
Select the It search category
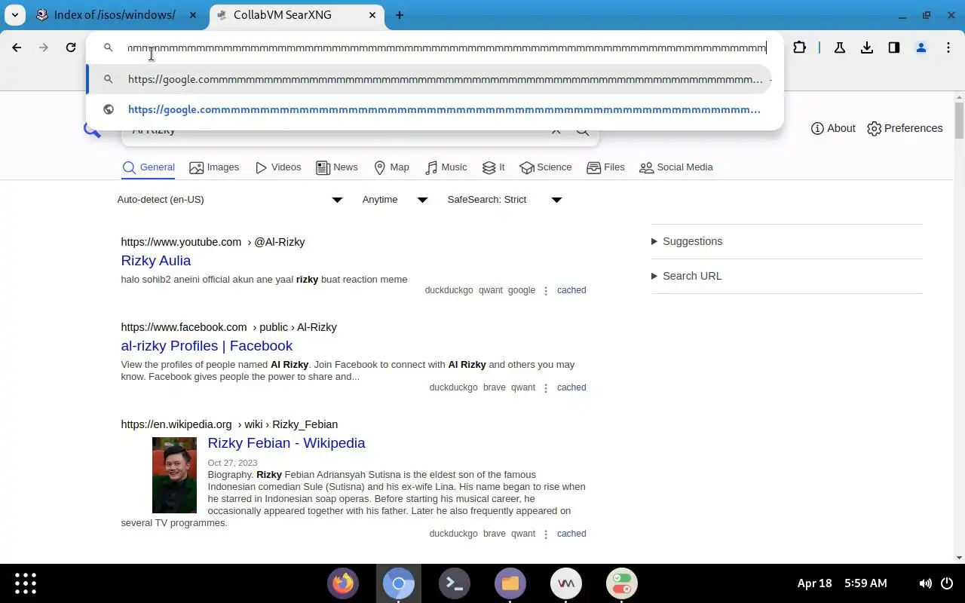pos(493,167)
